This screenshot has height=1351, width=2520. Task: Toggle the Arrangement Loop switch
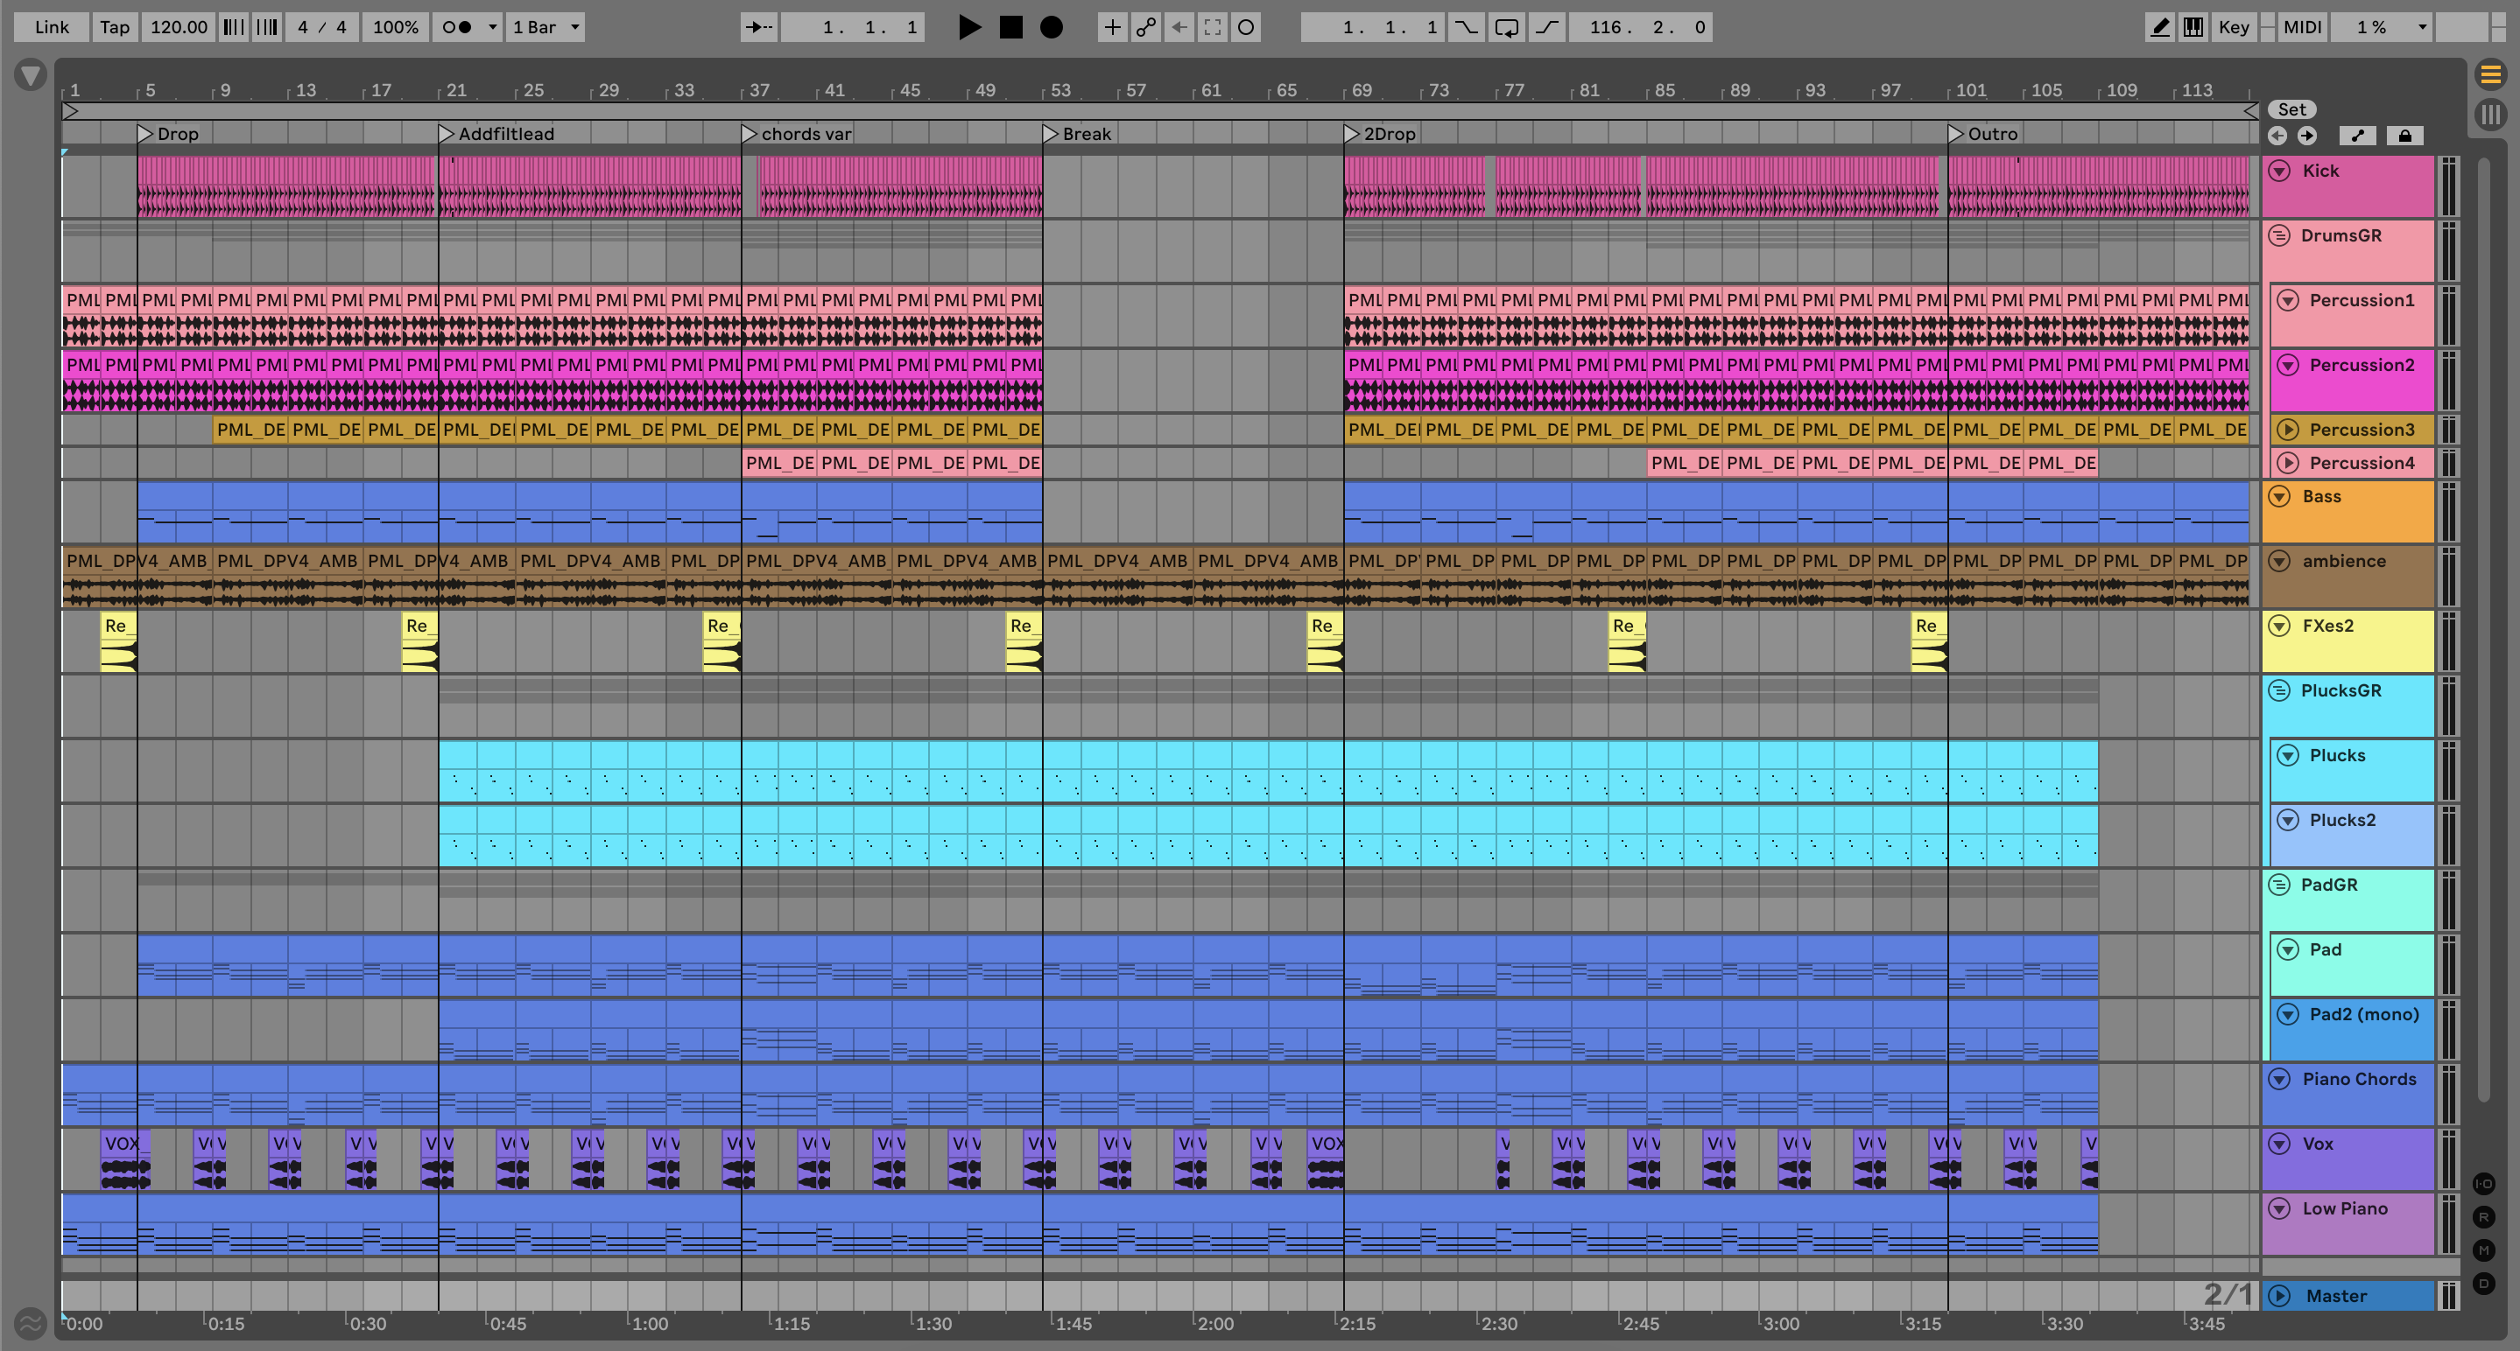pyautogui.click(x=1507, y=27)
